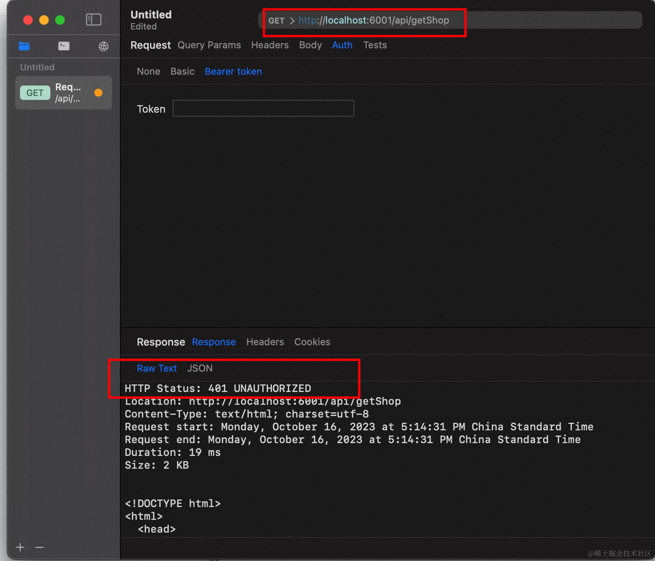This screenshot has width=655, height=561.
Task: Open the response Headers tab
Action: tap(265, 342)
